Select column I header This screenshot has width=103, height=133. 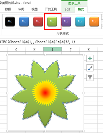tap(53, 49)
